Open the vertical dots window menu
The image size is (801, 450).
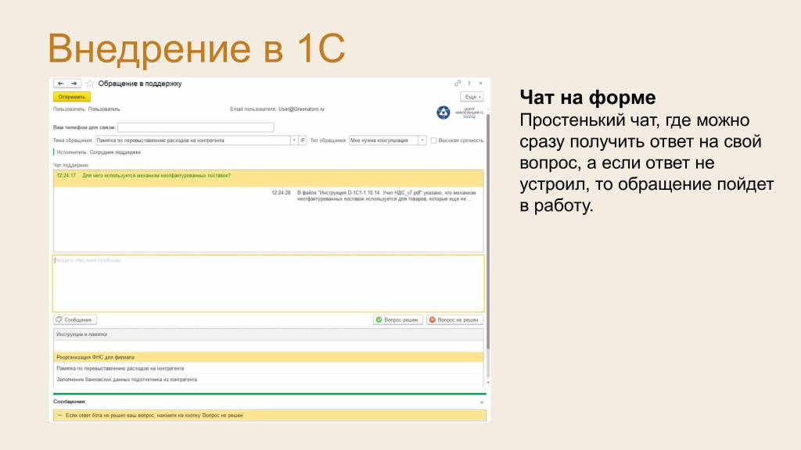(x=469, y=83)
